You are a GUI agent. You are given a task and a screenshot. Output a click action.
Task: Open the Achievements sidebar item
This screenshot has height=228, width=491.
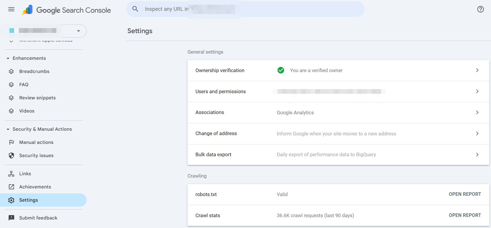click(35, 187)
